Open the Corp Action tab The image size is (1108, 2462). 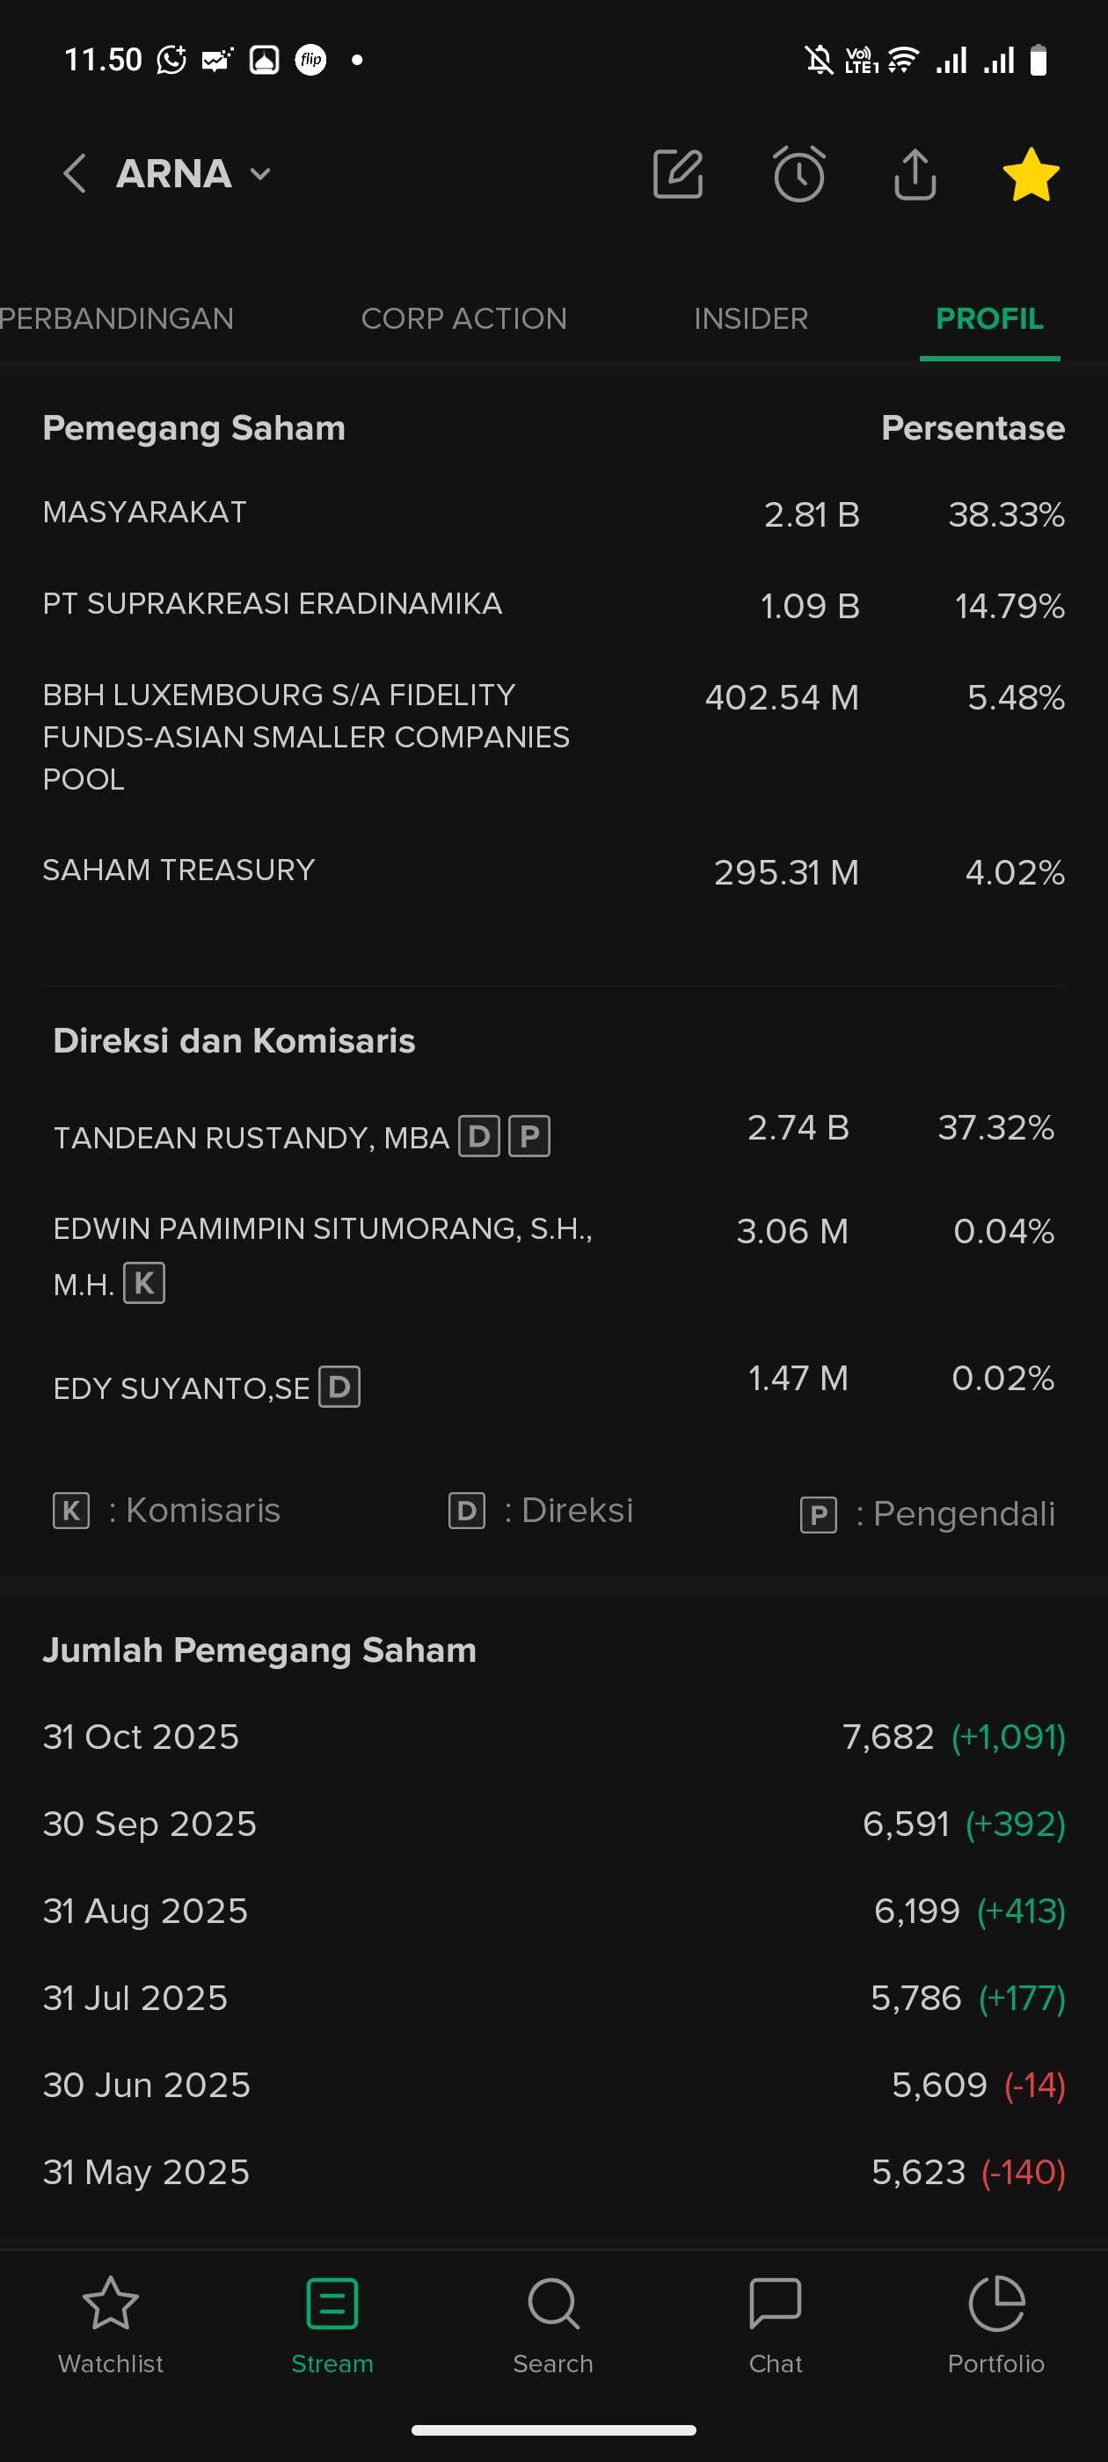463,318
